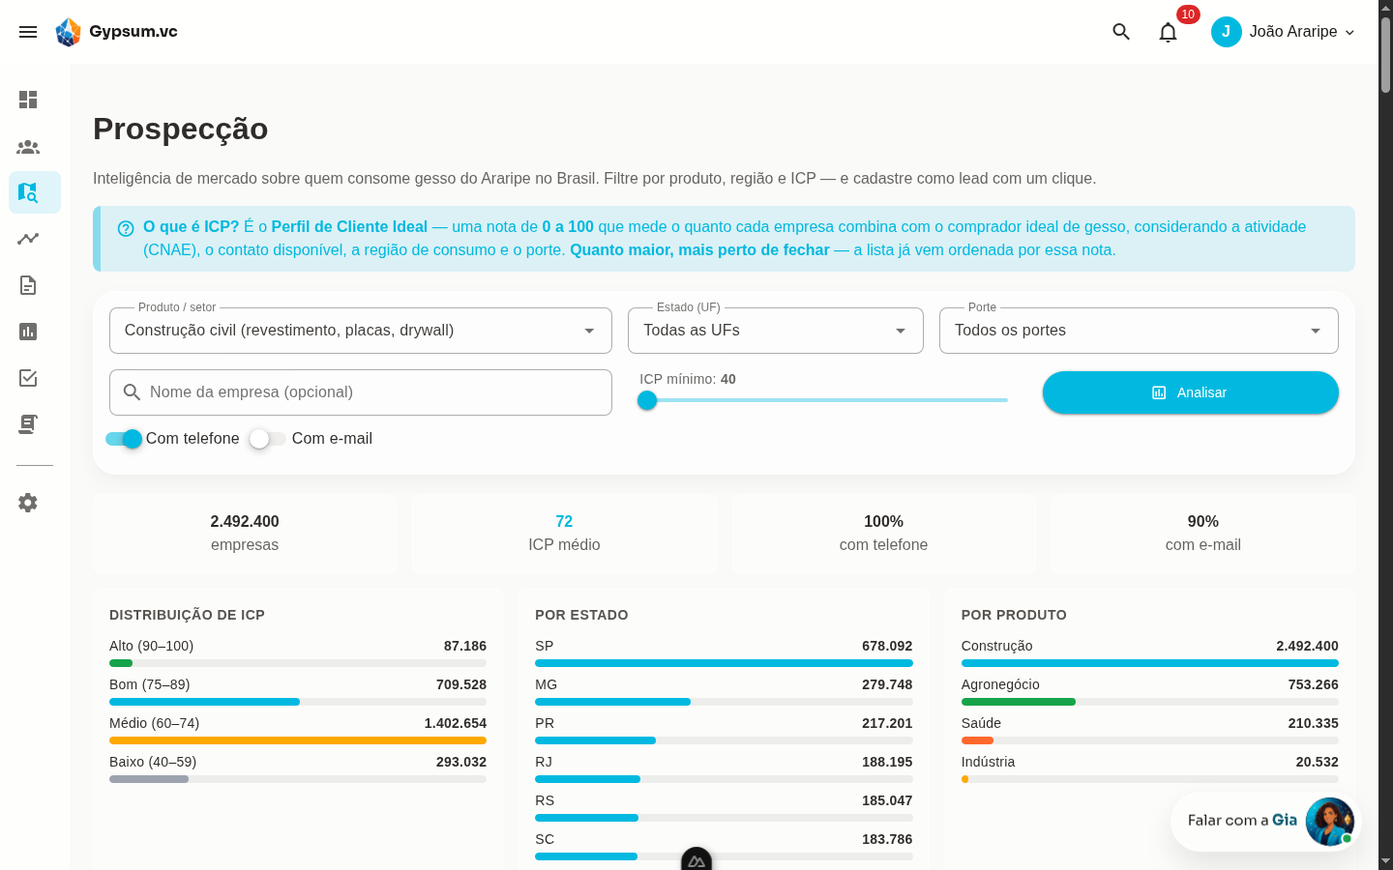1393x870 pixels.
Task: Open the notifications bell with 10 badge
Action: 1169,32
